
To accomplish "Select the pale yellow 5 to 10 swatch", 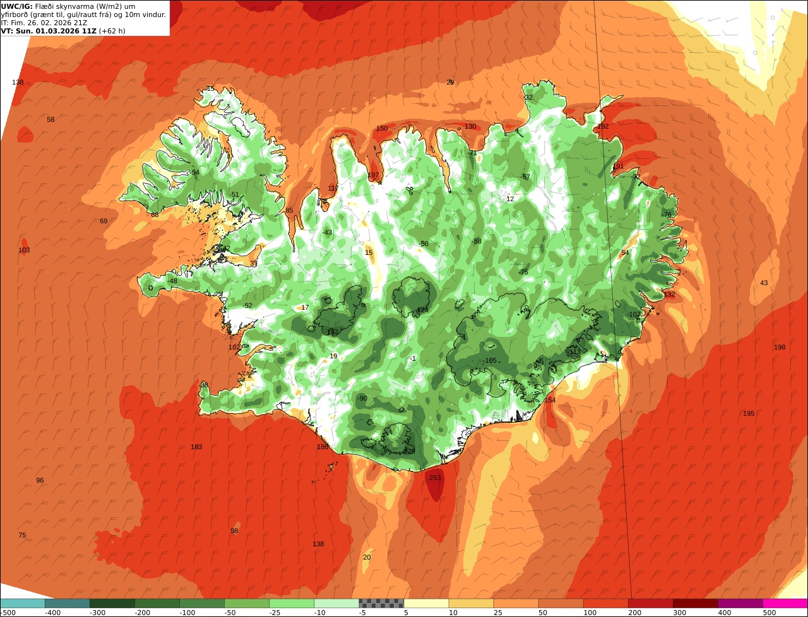I will [x=426, y=604].
